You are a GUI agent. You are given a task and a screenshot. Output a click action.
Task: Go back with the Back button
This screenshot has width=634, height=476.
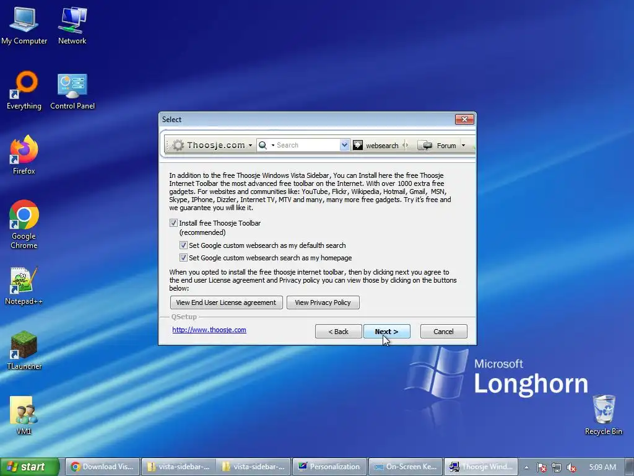click(x=339, y=332)
